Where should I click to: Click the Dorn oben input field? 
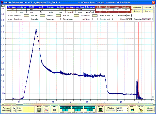point(42,19)
